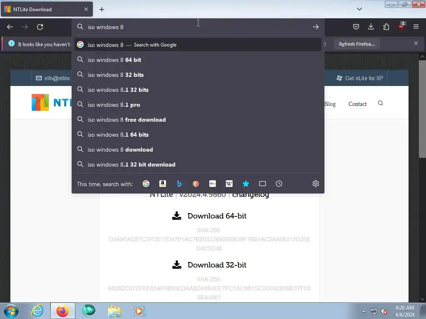Pick suggestion 'iso windows 8.1 32 bit download'
Screen dimensions: 426x319
click(x=198, y=164)
